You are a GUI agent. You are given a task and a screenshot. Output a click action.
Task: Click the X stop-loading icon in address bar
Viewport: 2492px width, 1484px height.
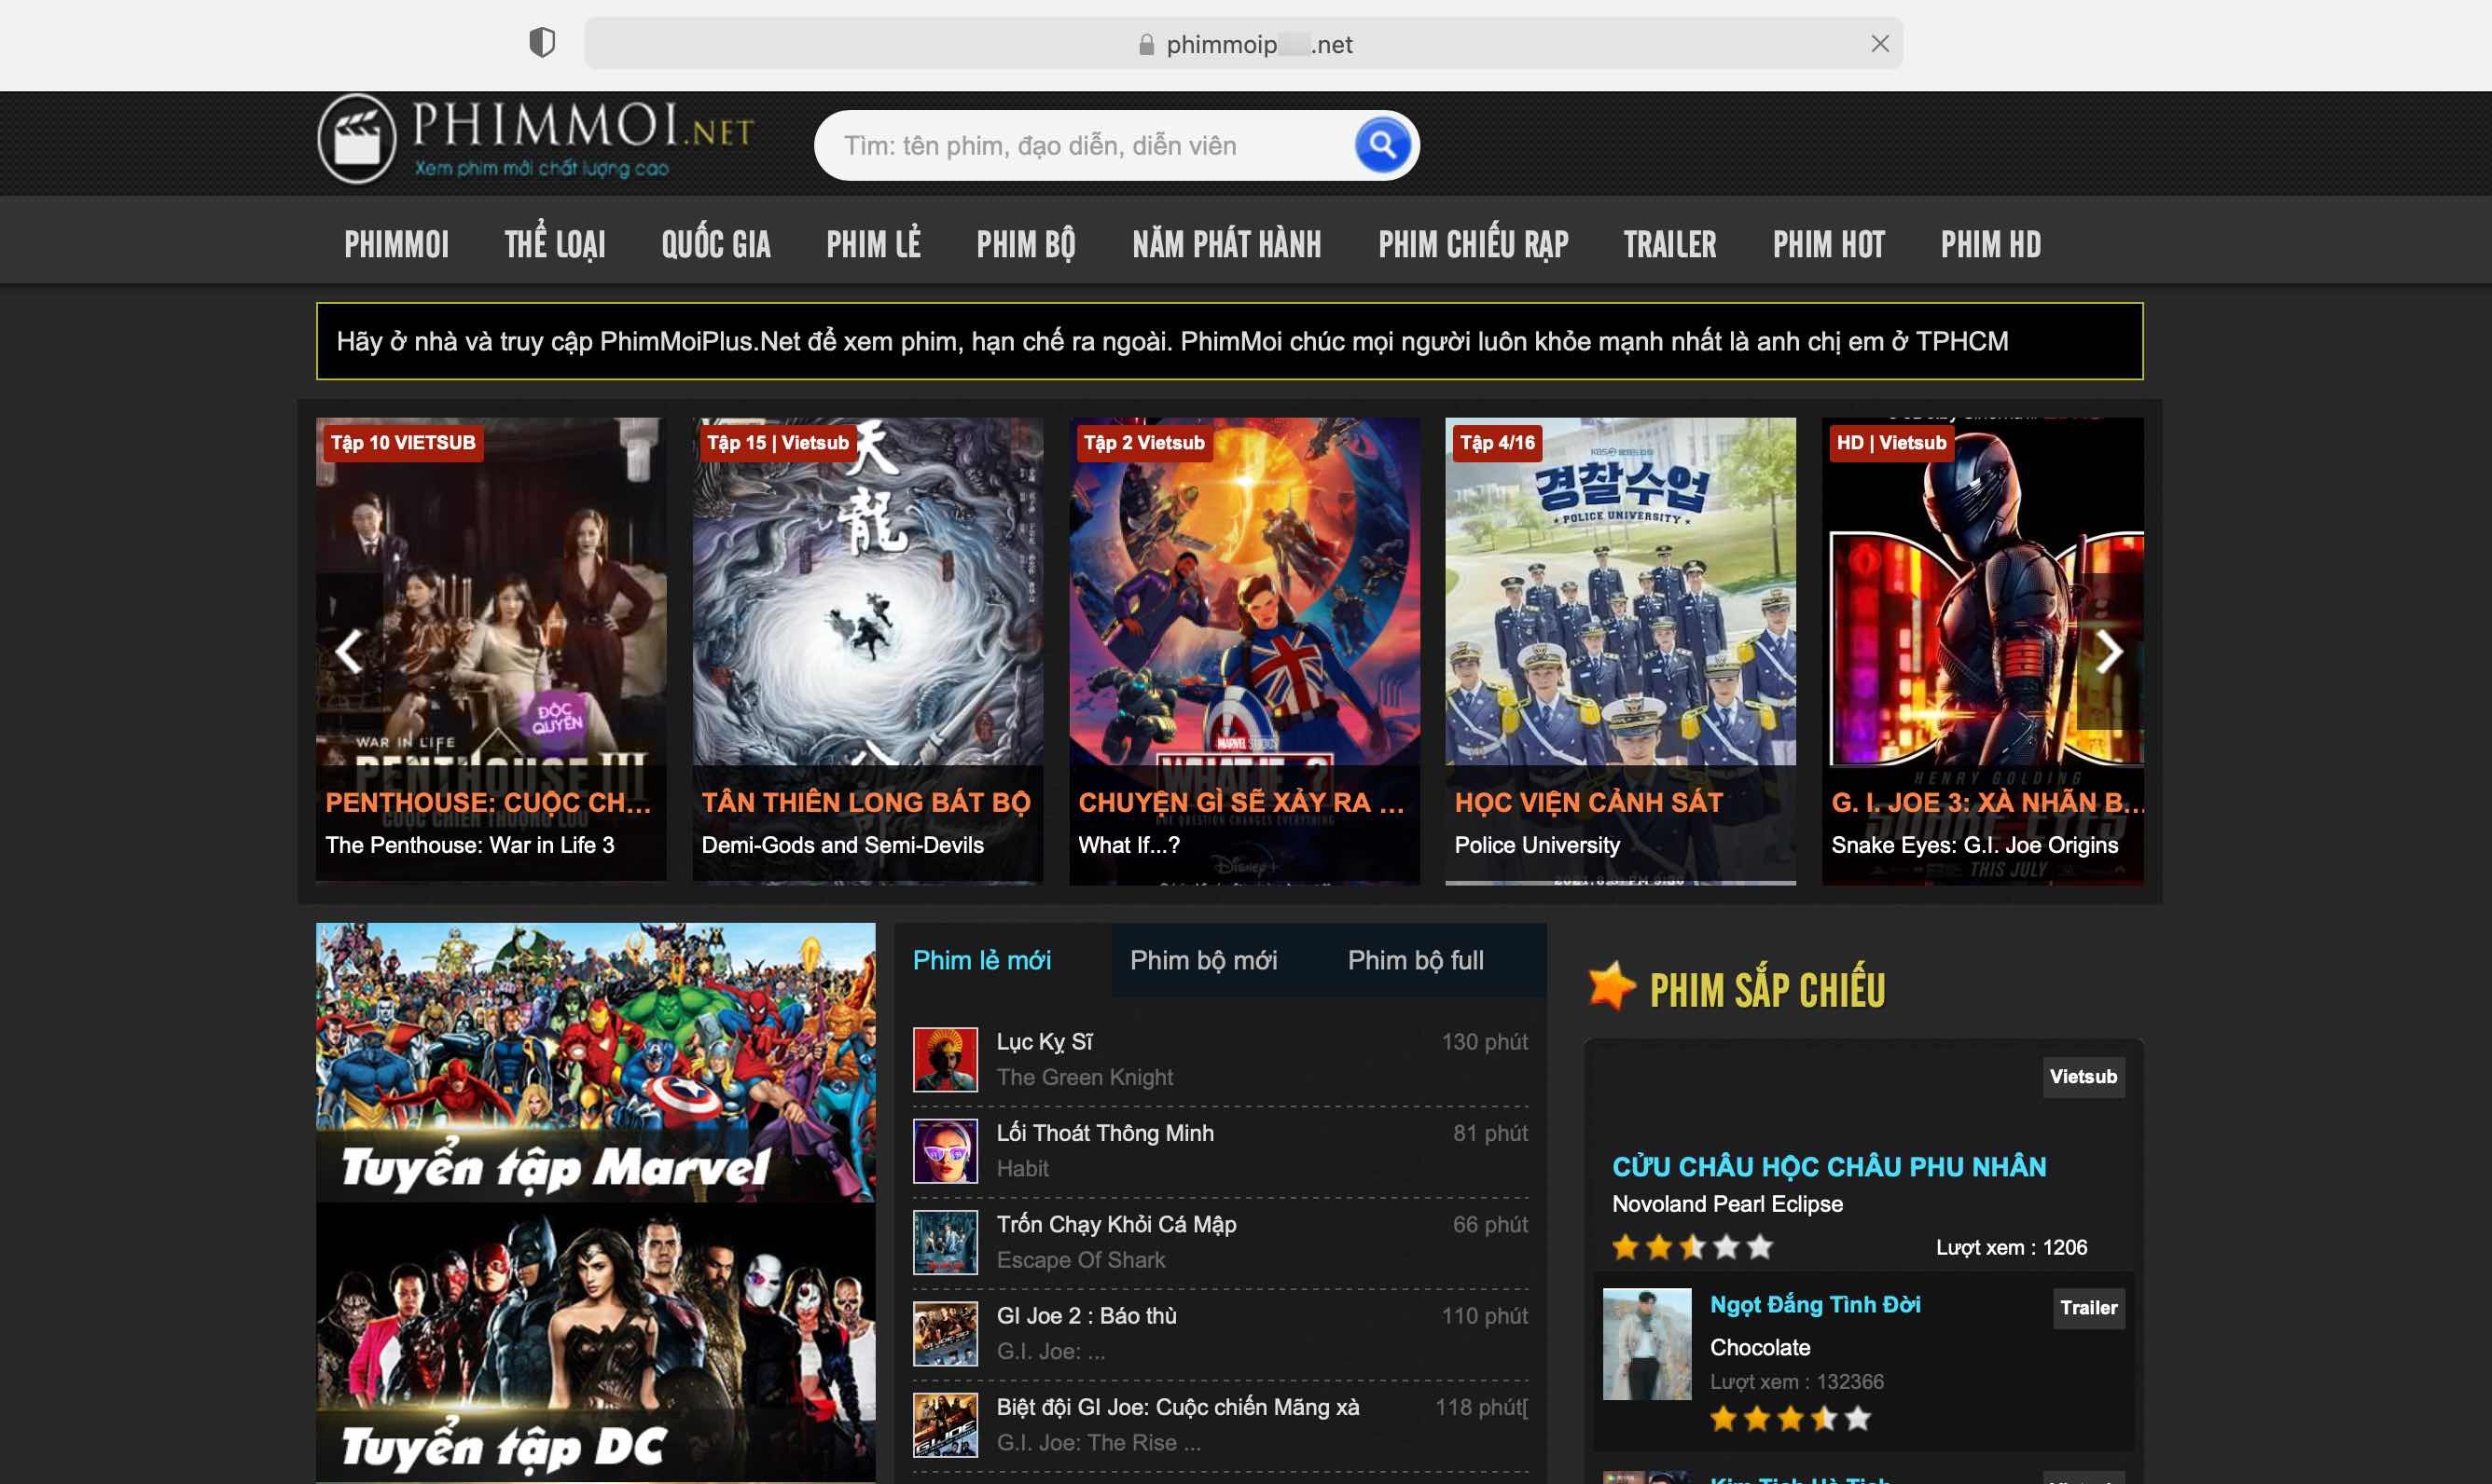1880,44
